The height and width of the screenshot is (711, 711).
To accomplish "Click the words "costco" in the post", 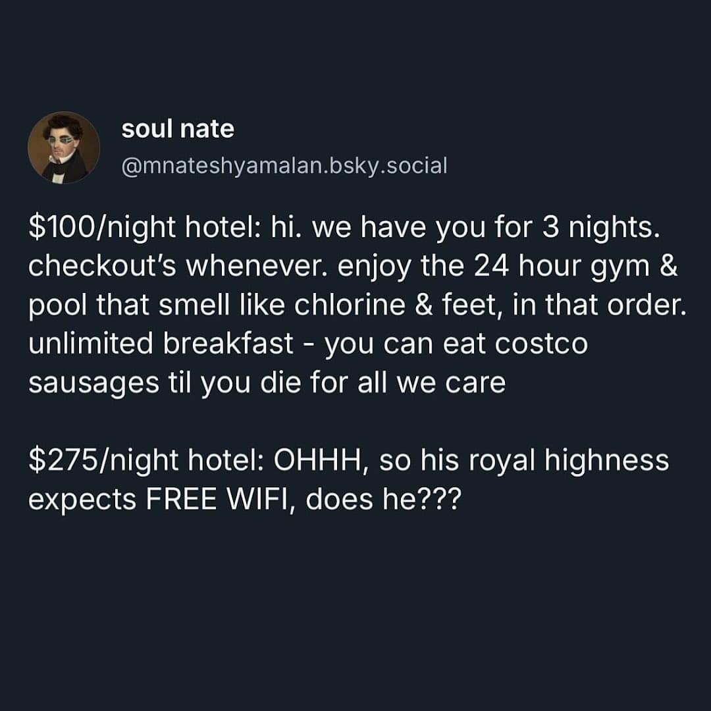I will pyautogui.click(x=541, y=344).
